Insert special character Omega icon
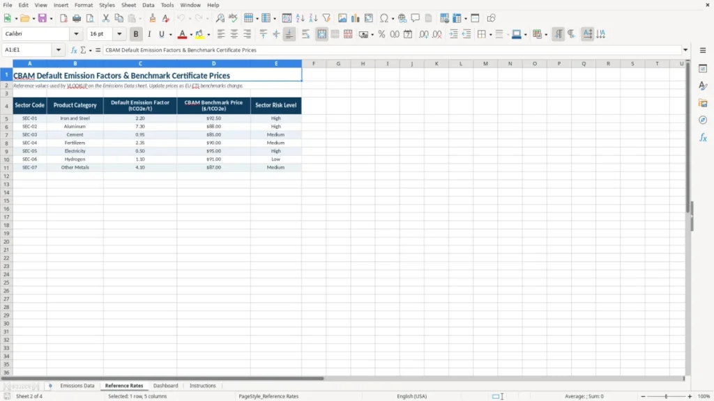The image size is (714, 401). click(384, 18)
